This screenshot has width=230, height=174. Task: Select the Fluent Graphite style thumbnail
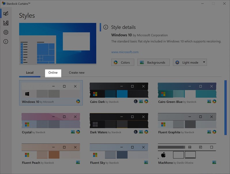coord(187,121)
